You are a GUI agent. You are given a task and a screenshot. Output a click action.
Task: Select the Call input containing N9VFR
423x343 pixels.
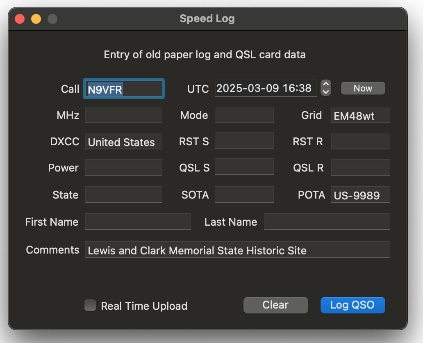click(123, 88)
